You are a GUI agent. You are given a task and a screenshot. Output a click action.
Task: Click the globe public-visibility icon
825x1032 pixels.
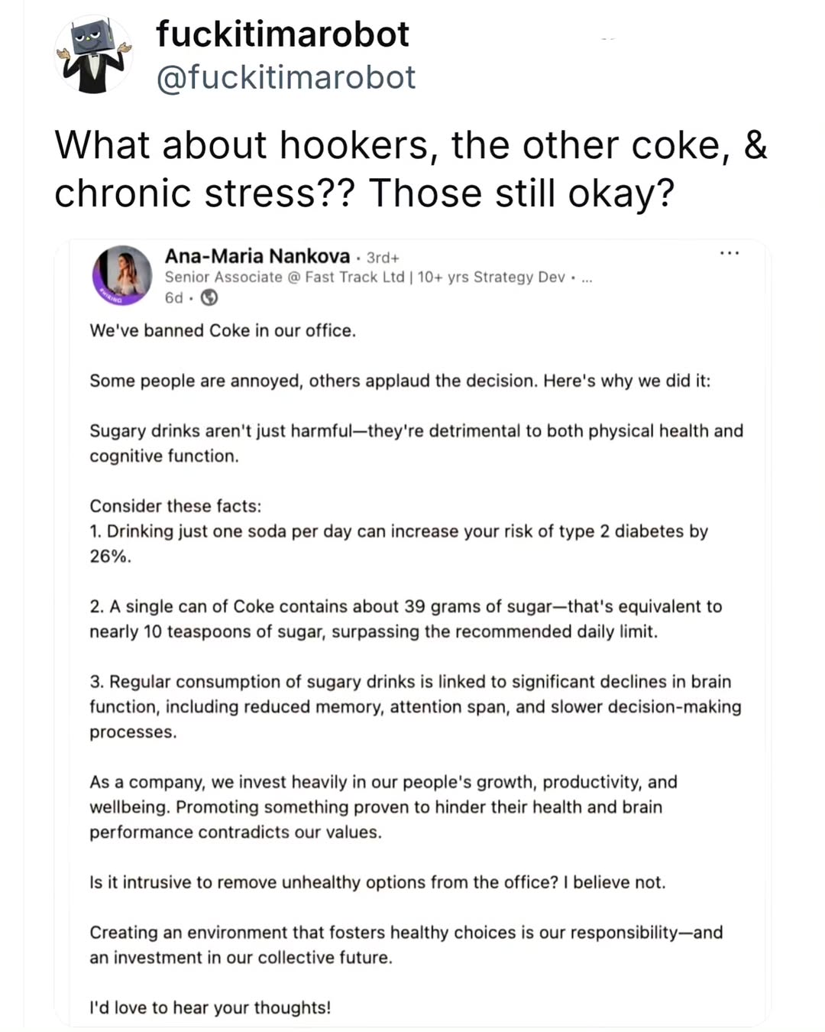[x=209, y=298]
